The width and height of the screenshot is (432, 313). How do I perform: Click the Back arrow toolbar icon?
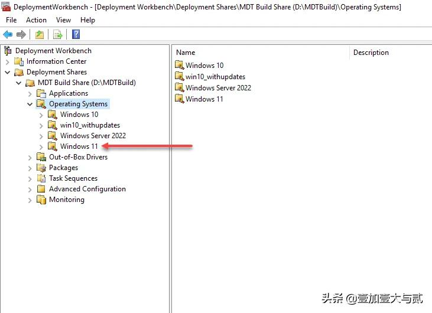[x=8, y=34]
